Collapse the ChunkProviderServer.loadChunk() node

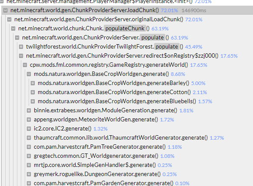[x=6, y=10]
